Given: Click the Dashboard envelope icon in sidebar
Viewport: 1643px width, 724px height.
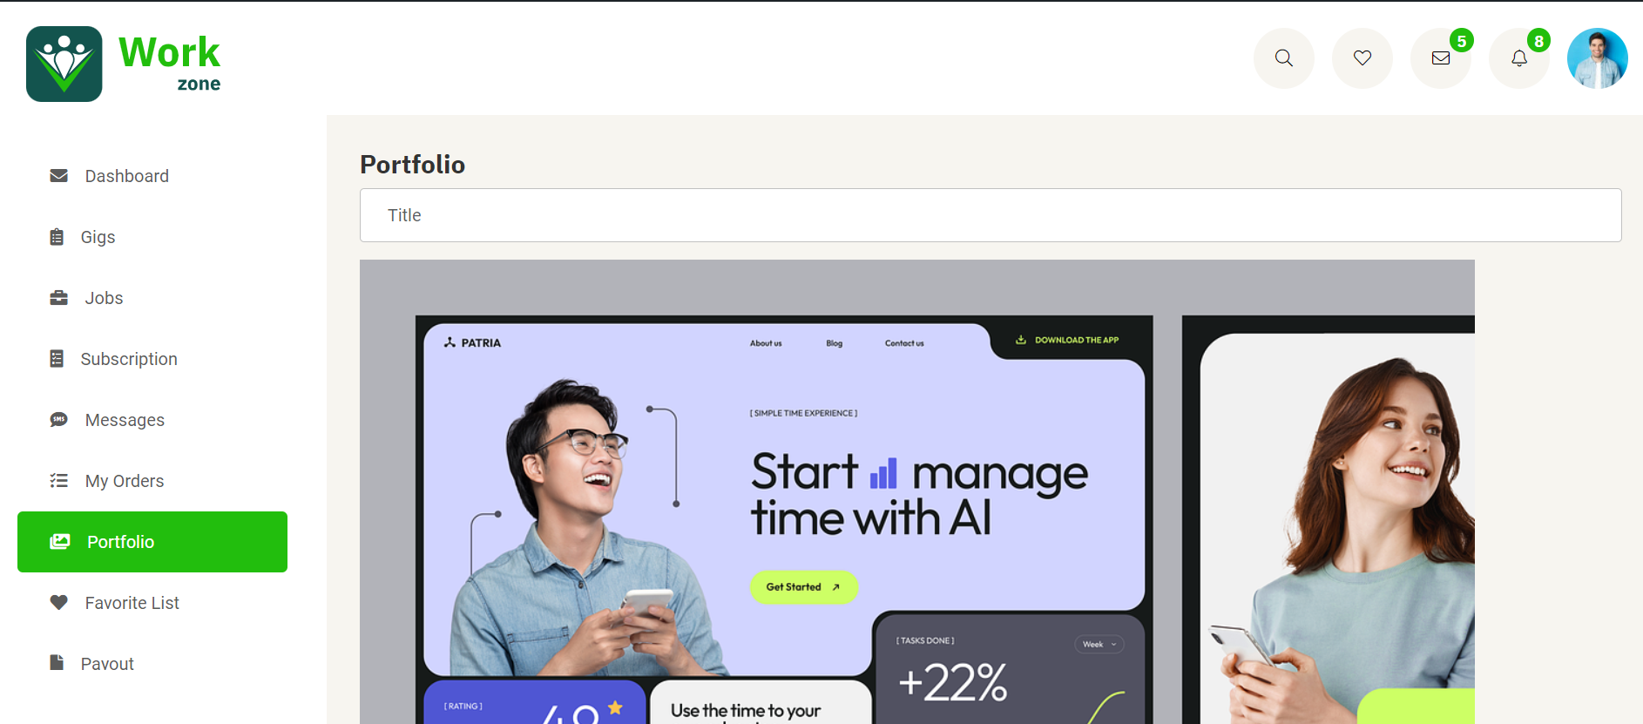Looking at the screenshot, I should click(58, 176).
